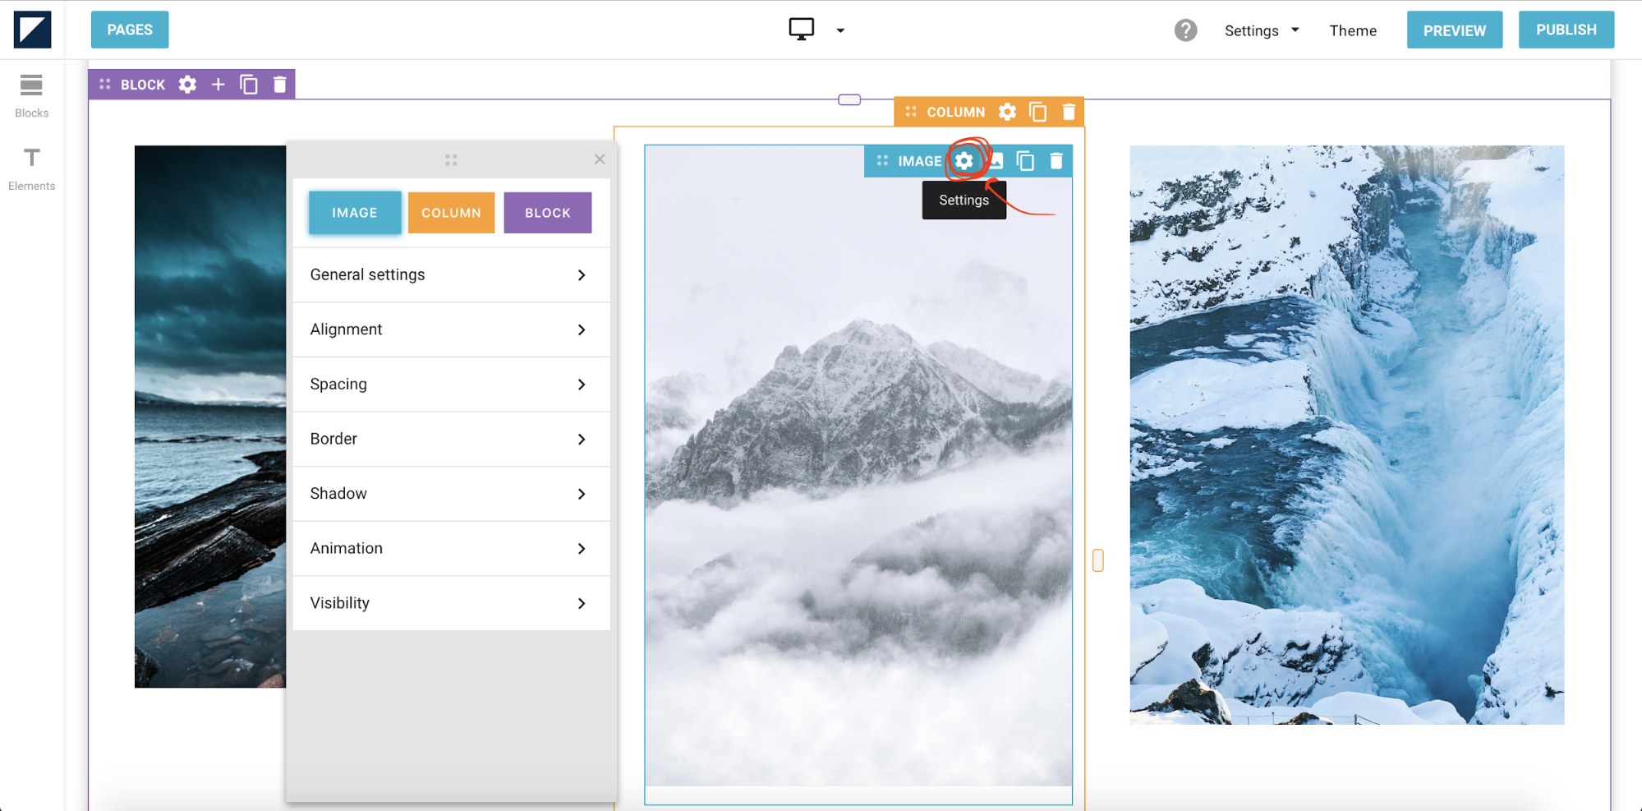The image size is (1642, 811).
Task: Add a new block with plus icon
Action: tap(218, 85)
